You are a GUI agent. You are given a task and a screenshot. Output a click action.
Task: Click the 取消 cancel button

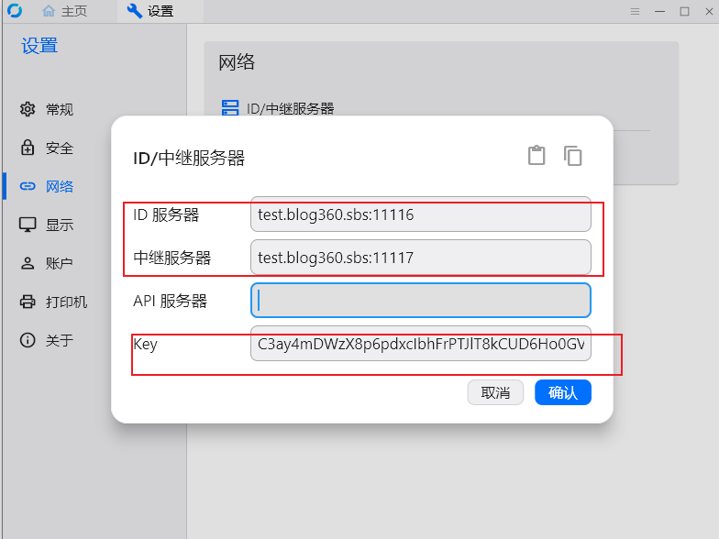tap(495, 392)
